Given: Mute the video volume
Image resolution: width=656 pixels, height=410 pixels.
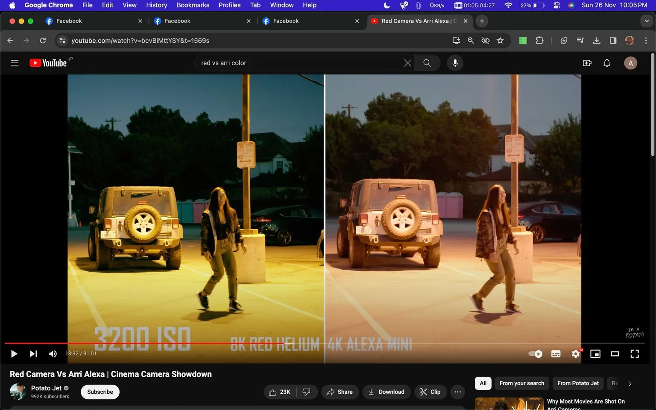Looking at the screenshot, I should point(53,354).
